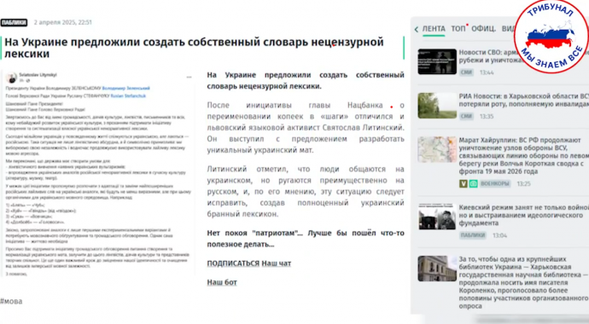Open РИА Новости Харьковской области headline

(x=523, y=100)
